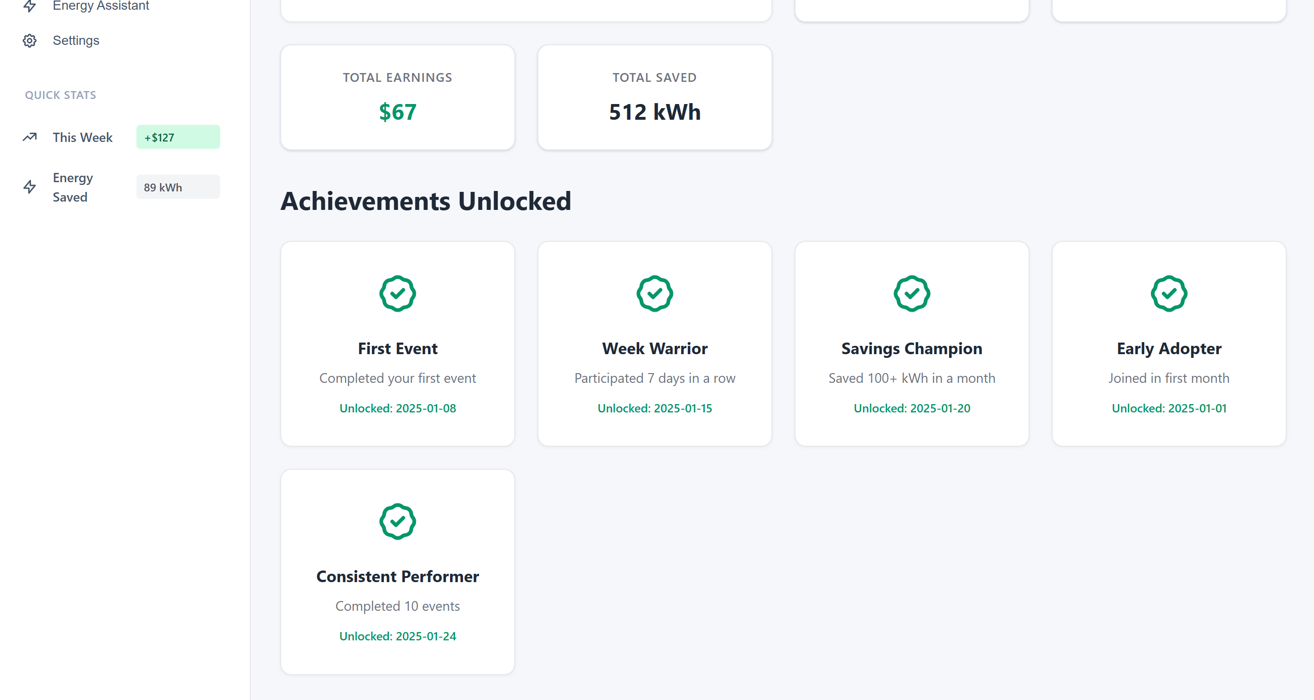The height and width of the screenshot is (700, 1314).
Task: Click the This Week trending arrow icon
Action: pos(30,137)
